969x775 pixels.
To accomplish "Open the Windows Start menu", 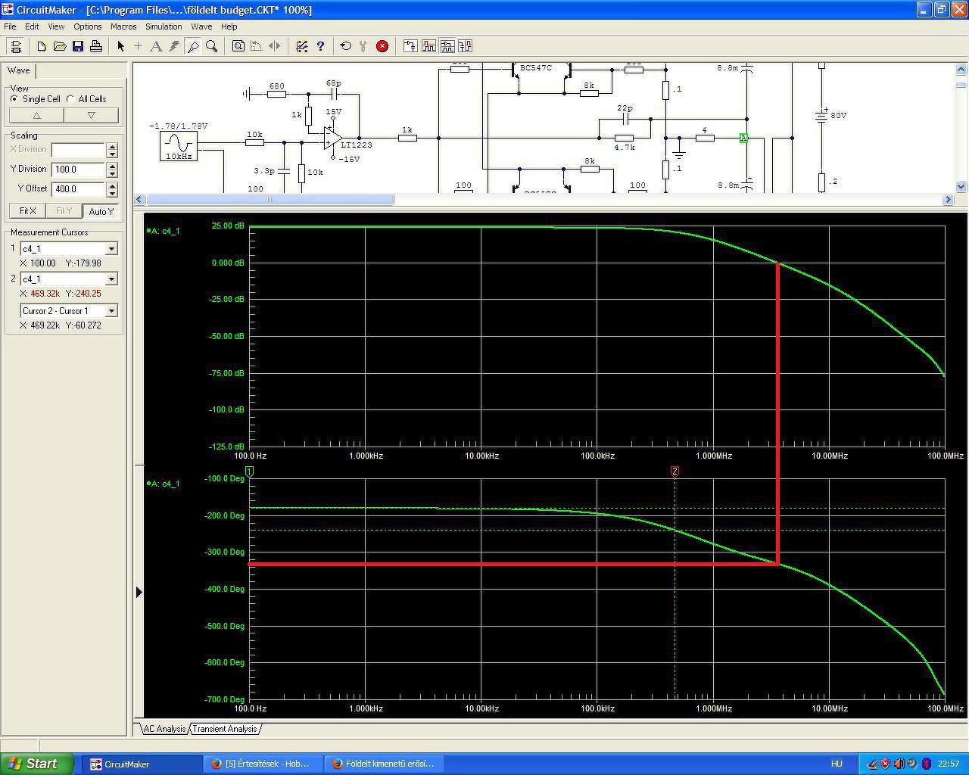I will pos(36,764).
